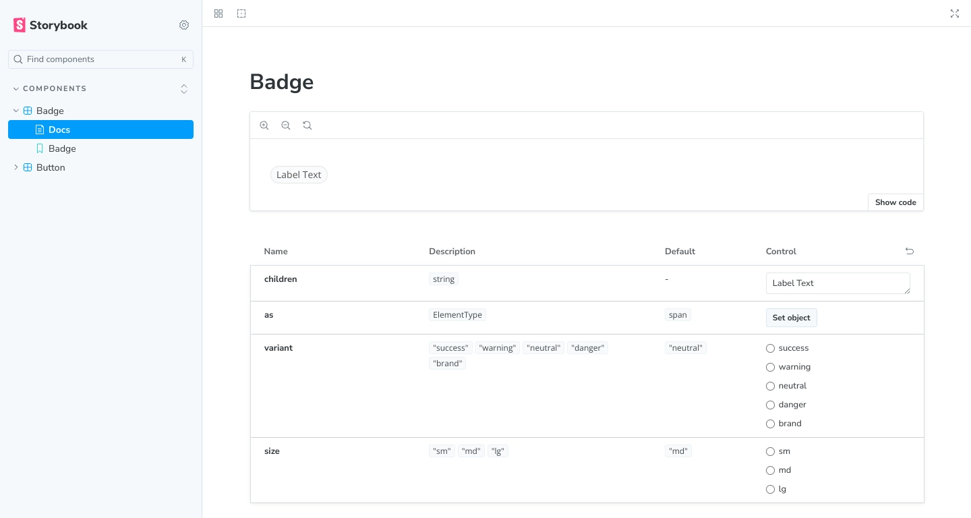Screen dimensions: 971x518
Task: Expand or collapse all sidebar items
Action: (x=184, y=89)
